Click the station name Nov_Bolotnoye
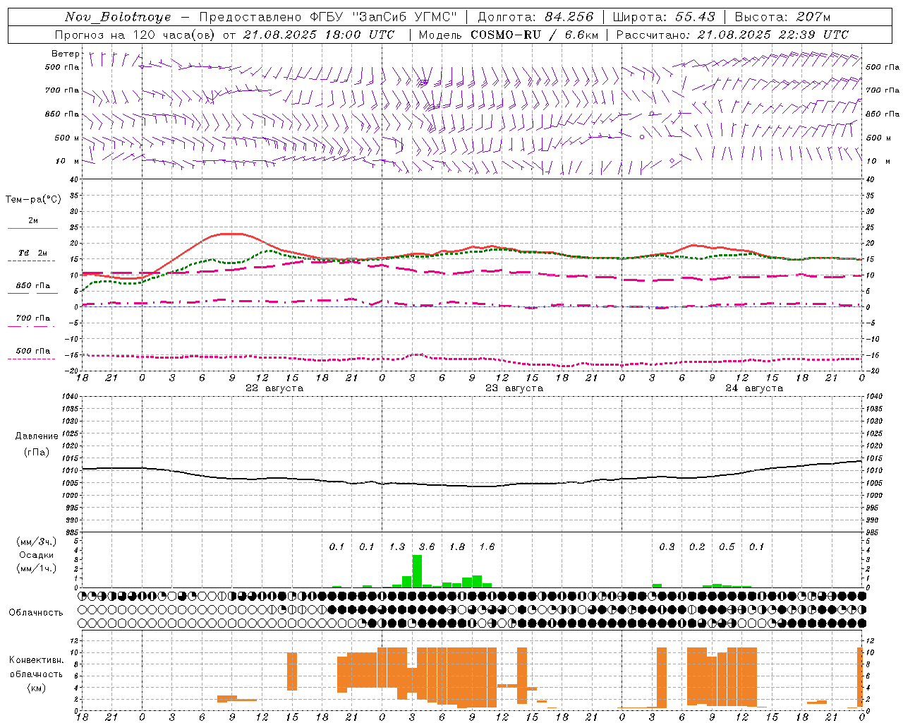Image resolution: width=903 pixels, height=723 pixels. 118,17
